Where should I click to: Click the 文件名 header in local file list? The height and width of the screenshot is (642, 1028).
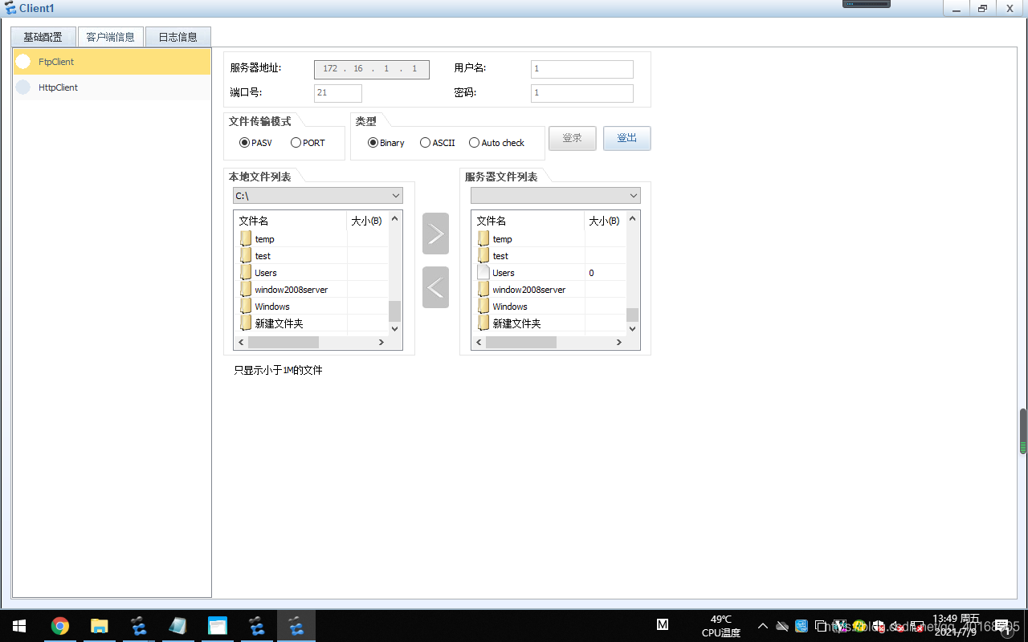291,221
